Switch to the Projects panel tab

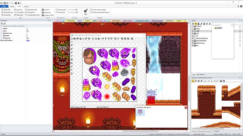coord(201,74)
